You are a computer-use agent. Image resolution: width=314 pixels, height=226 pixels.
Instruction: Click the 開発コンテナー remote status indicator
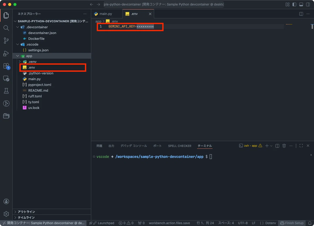click(x=43, y=223)
